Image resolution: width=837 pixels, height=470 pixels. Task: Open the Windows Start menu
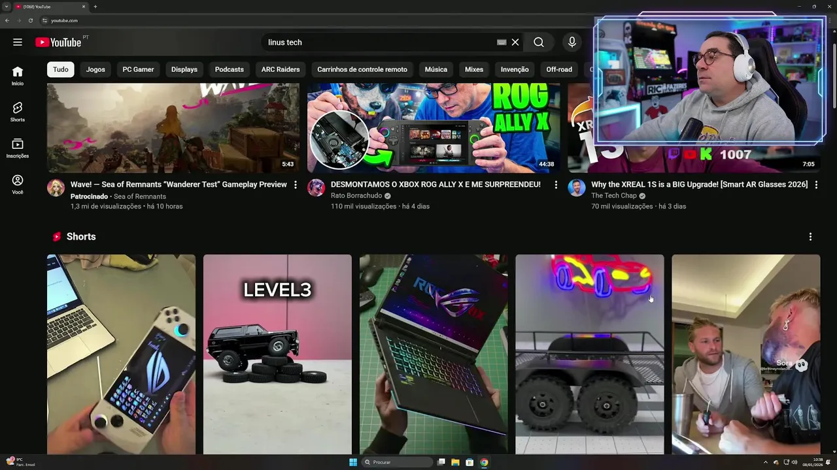(353, 462)
